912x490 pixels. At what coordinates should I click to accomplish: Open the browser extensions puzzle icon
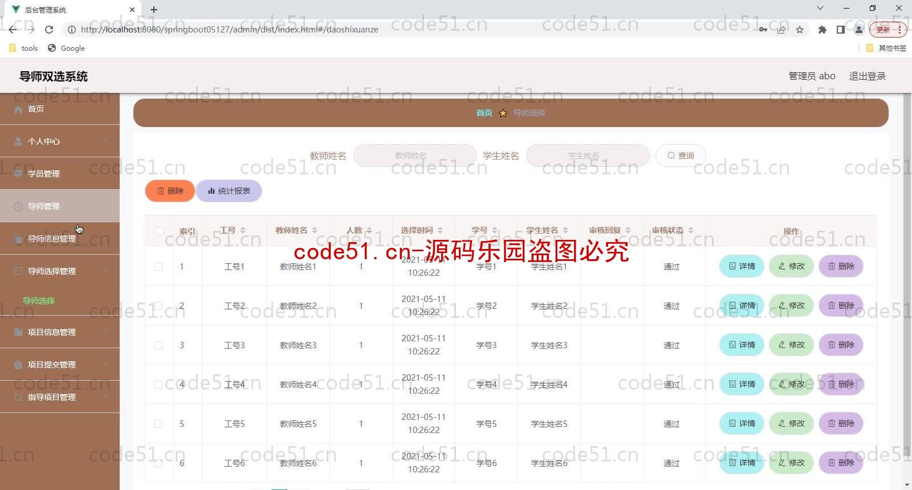822,30
